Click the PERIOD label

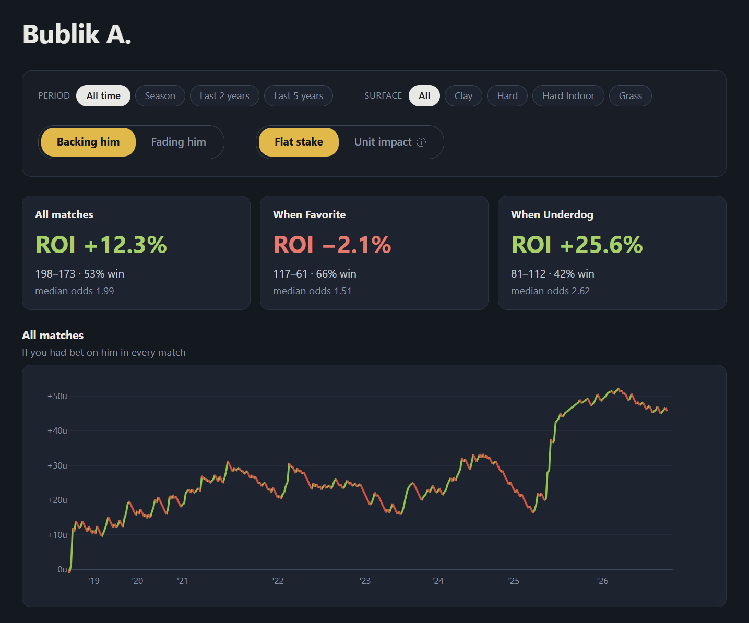[x=54, y=95]
